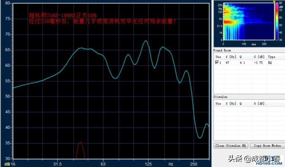Select the 47 Hz frequency value in Found Room

[228, 63]
